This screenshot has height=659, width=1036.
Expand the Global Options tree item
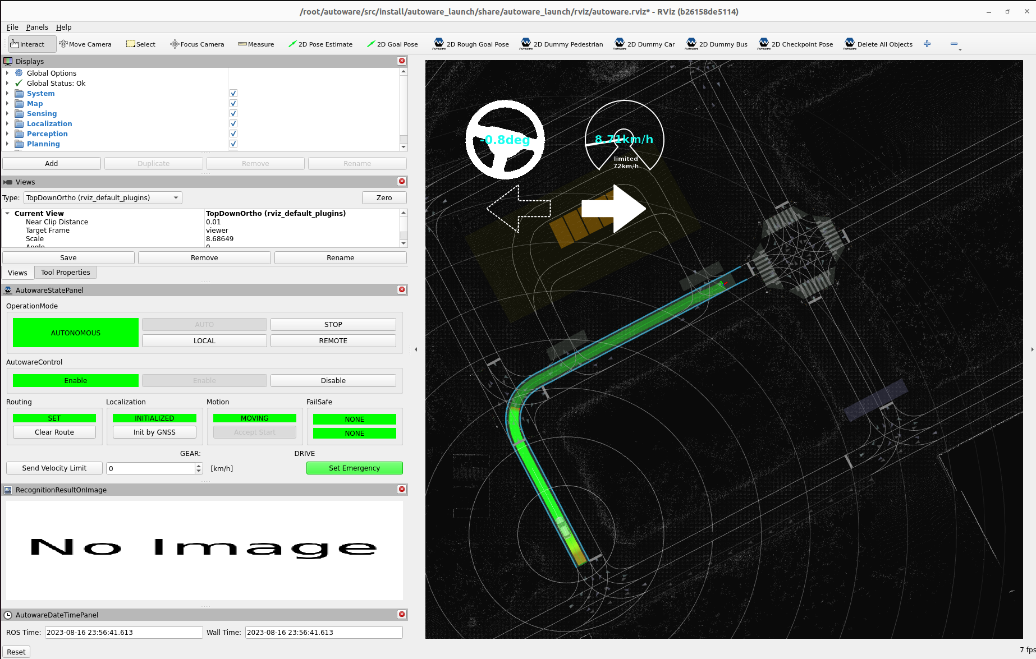pyautogui.click(x=7, y=73)
